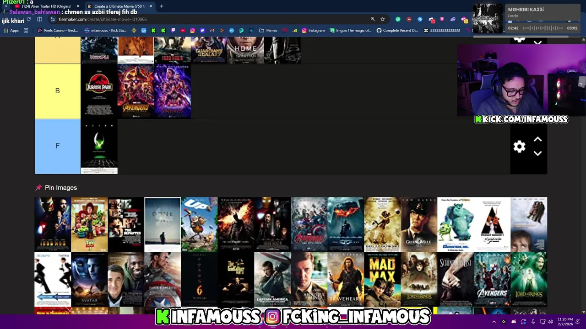This screenshot has height=329, width=586.
Task: Open the 333333333333333 bookmark
Action: coord(442,31)
